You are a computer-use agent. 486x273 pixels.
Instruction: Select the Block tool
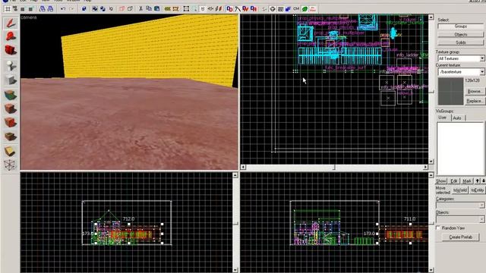pyautogui.click(x=11, y=80)
